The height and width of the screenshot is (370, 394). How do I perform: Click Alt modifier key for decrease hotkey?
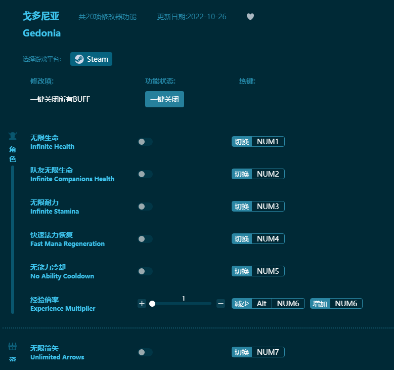tap(261, 304)
